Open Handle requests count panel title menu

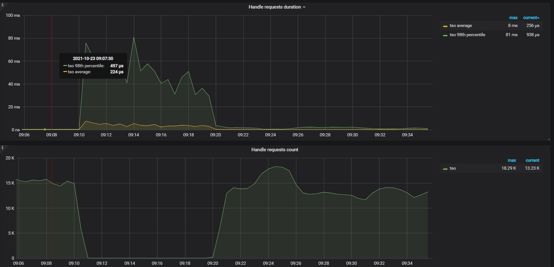pos(275,150)
